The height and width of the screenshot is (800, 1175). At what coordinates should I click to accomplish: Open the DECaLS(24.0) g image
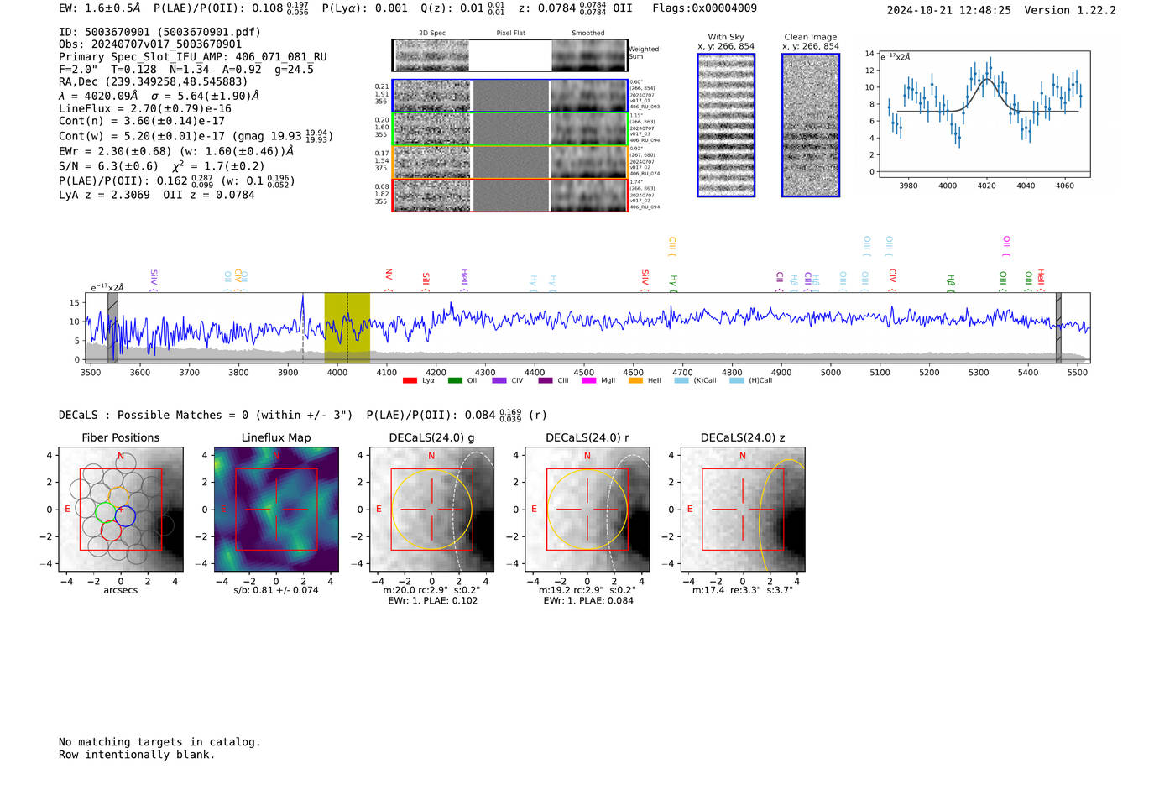click(x=432, y=510)
